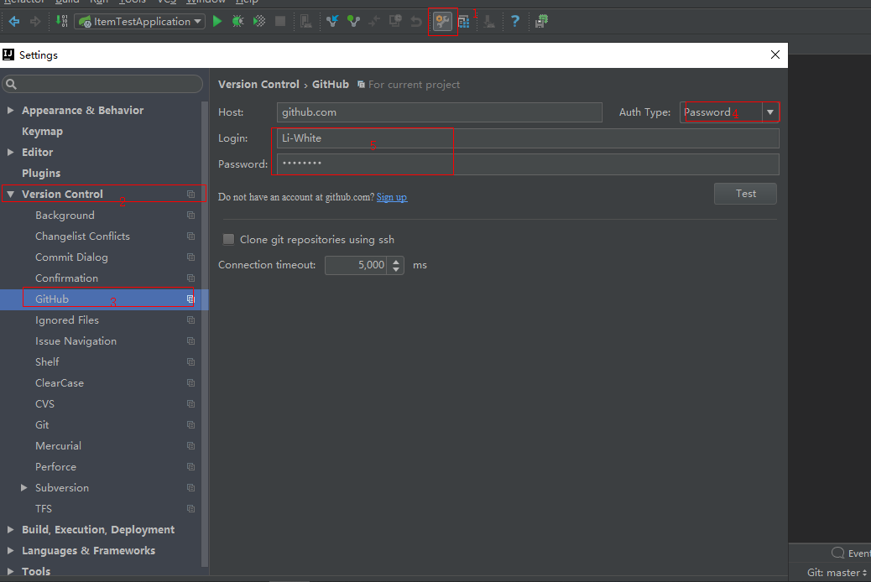Open Project Structure toolbar icon

(x=463, y=22)
